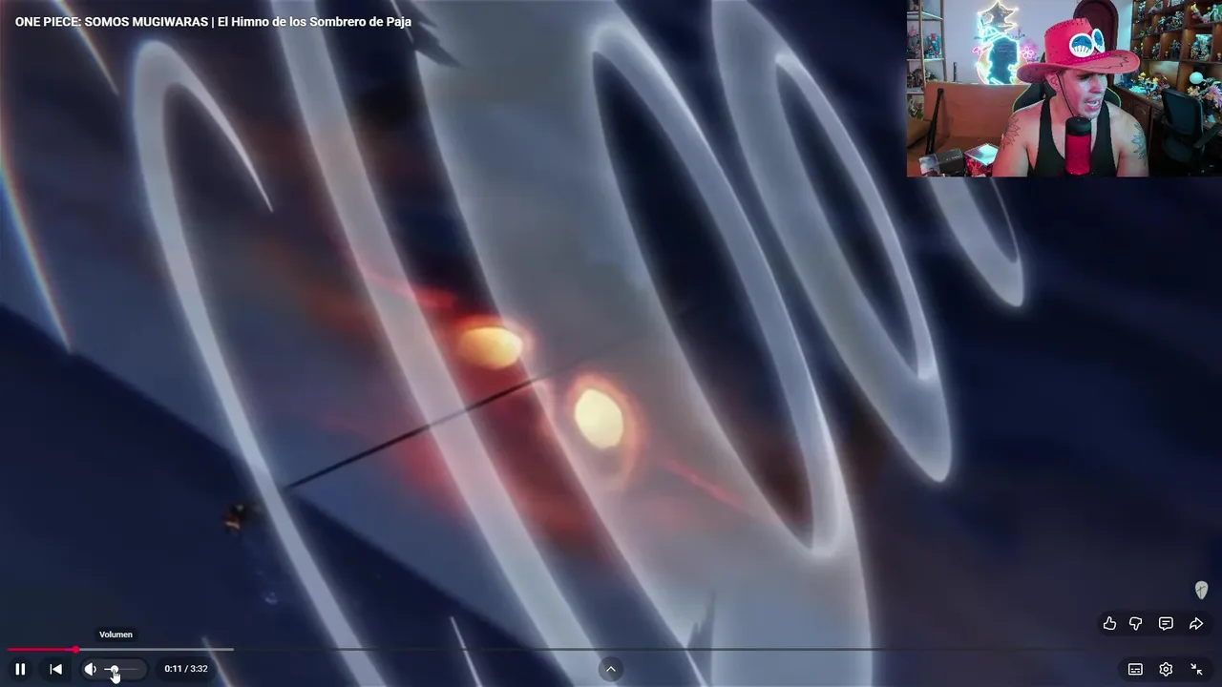Expand the chevron-up panel at bottom center

click(x=611, y=669)
